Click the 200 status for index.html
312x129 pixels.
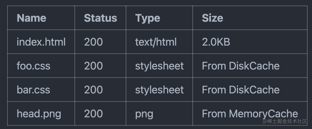click(93, 42)
